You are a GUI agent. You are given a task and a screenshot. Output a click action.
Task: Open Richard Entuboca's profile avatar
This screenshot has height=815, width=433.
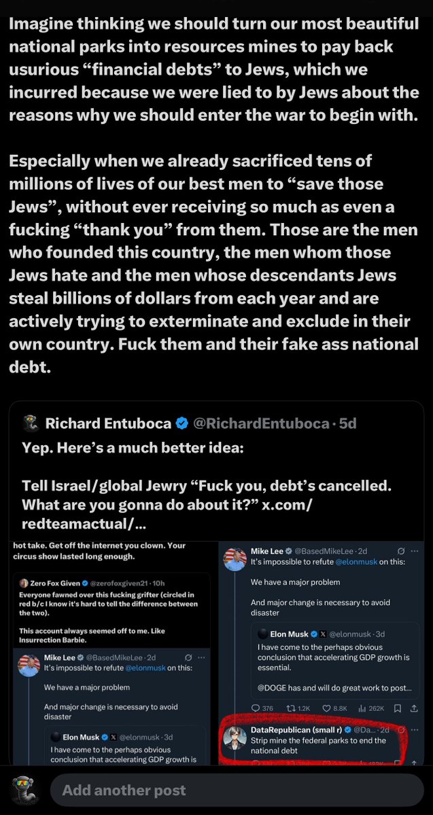pos(29,423)
